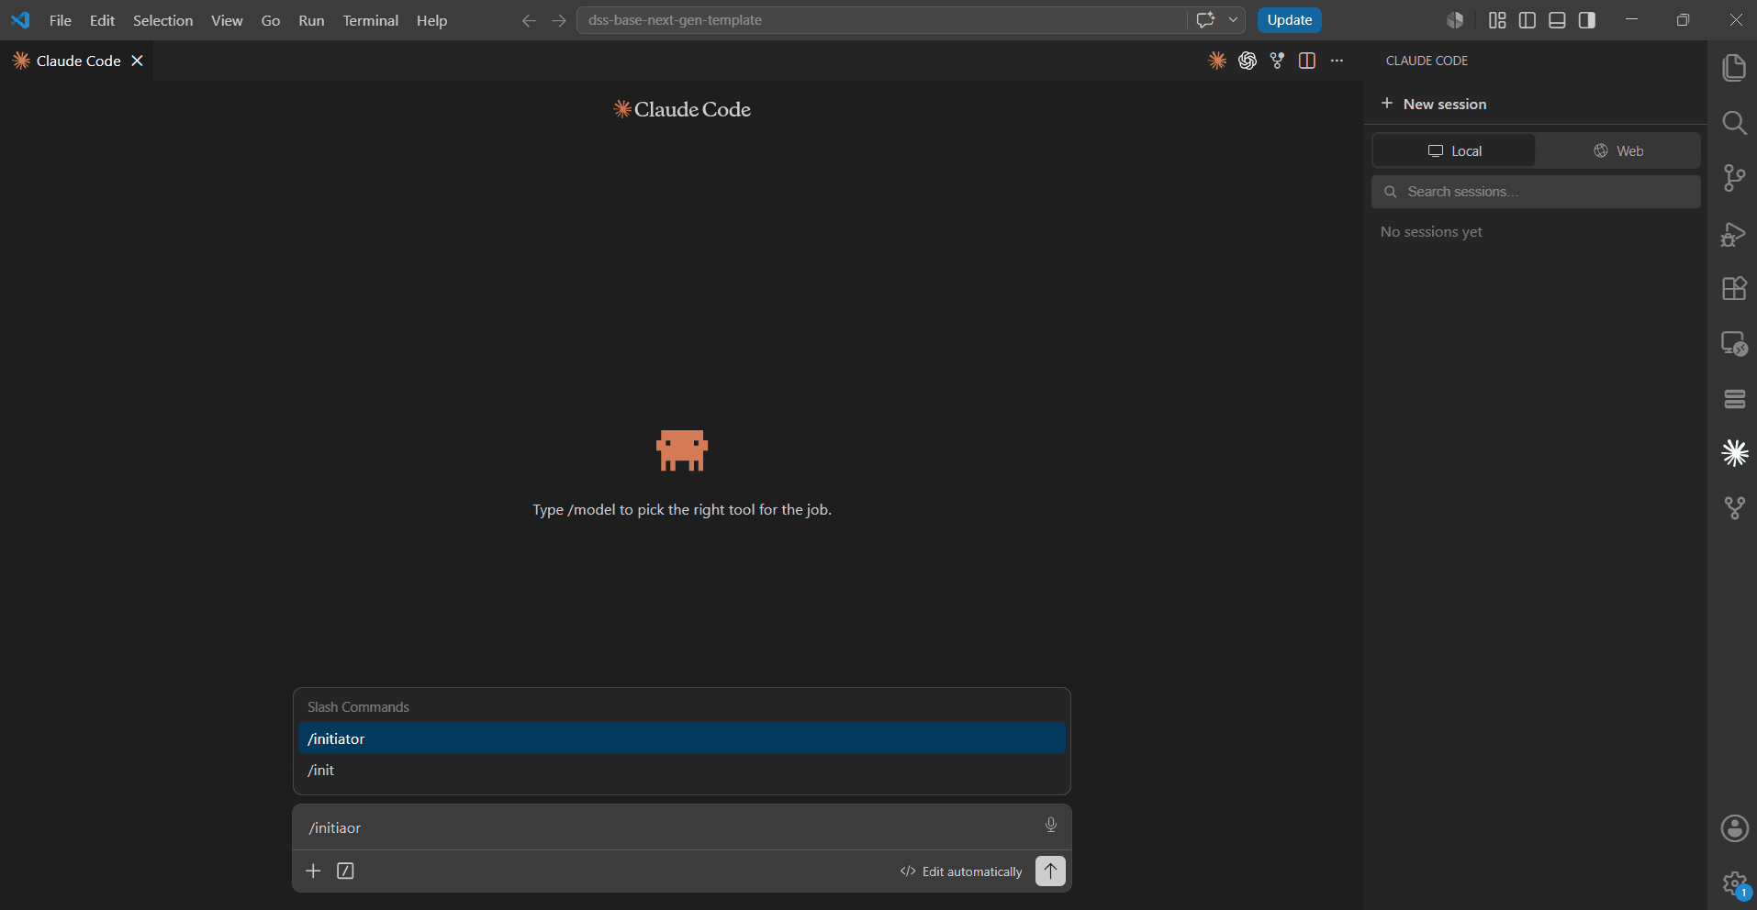This screenshot has width=1757, height=910.
Task: Toggle the Secondary Side Bar
Action: 1587,20
